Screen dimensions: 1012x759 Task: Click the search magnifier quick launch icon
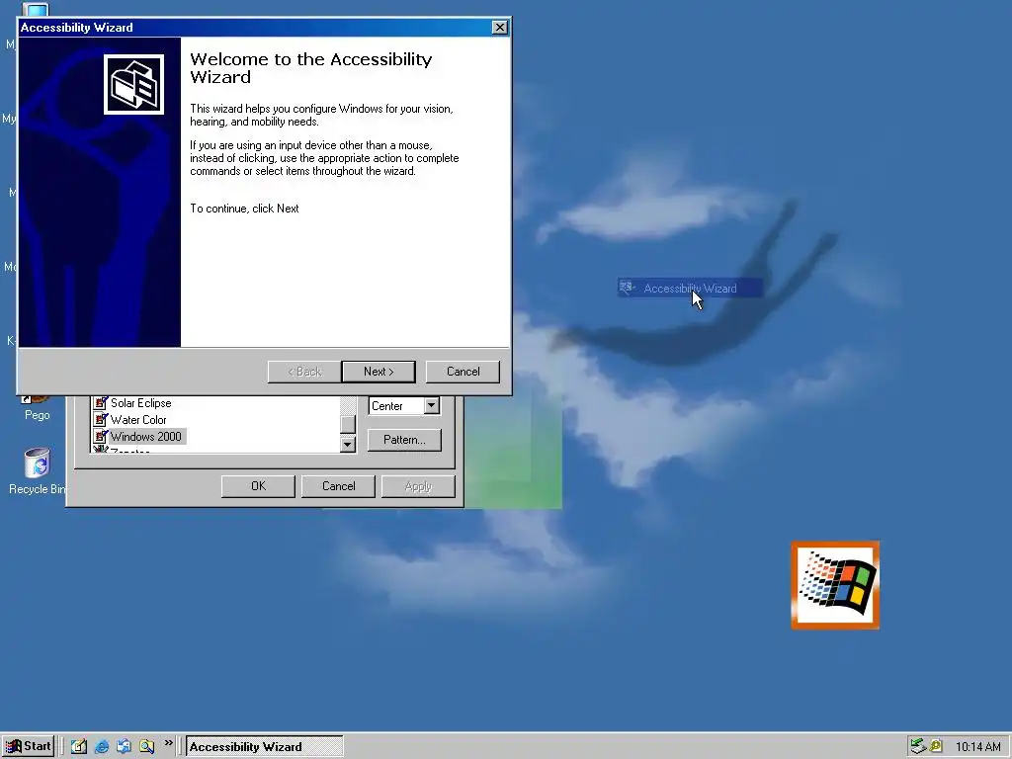click(146, 746)
